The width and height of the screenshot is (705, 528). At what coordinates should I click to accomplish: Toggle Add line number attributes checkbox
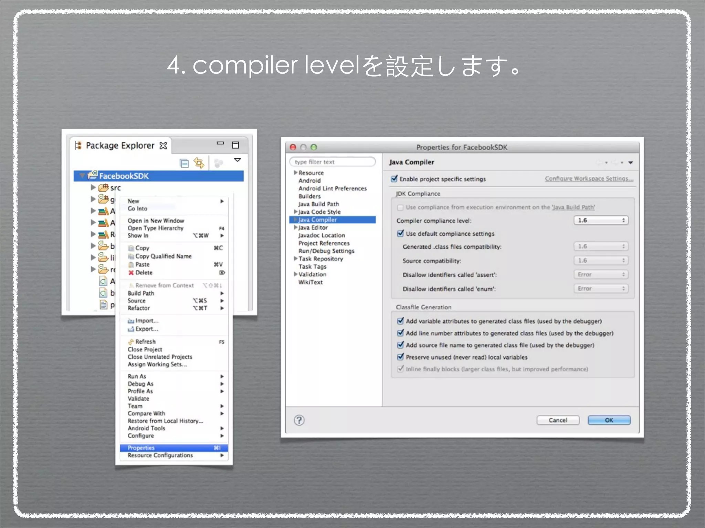point(400,333)
